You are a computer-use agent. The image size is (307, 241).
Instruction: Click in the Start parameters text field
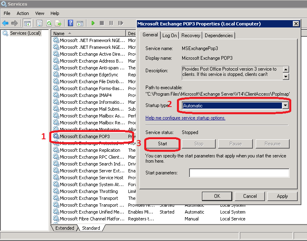239,173
